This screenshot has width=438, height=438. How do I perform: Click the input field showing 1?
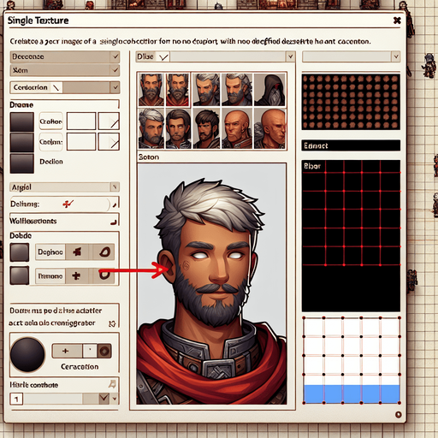[x=16, y=399]
